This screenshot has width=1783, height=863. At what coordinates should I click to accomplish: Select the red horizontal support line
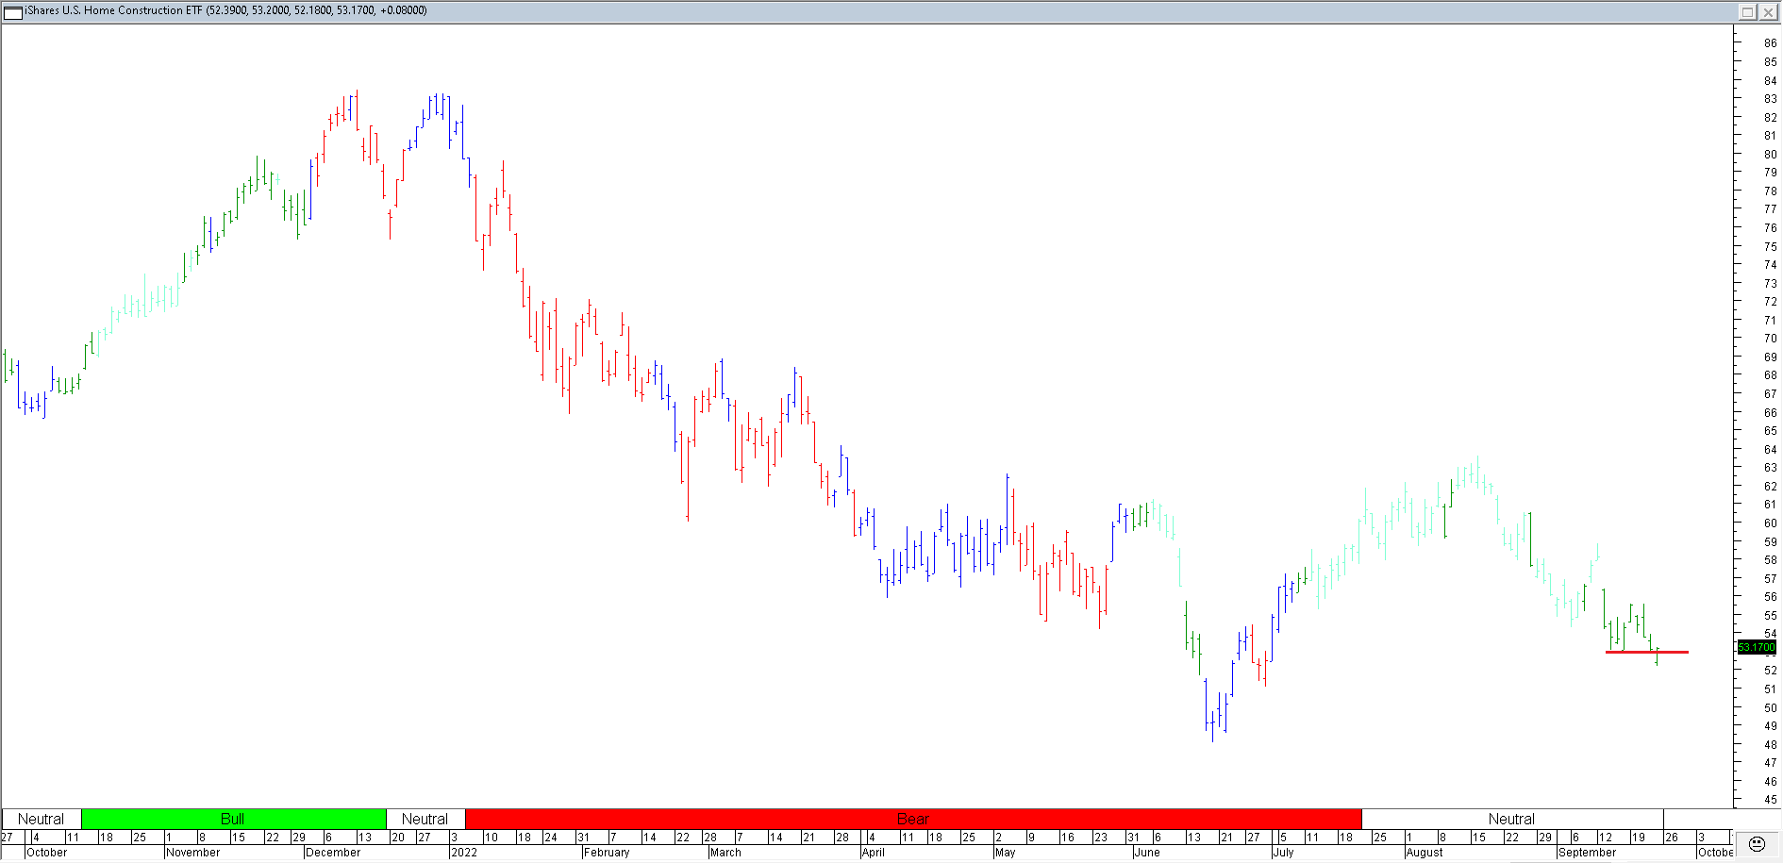[1647, 652]
